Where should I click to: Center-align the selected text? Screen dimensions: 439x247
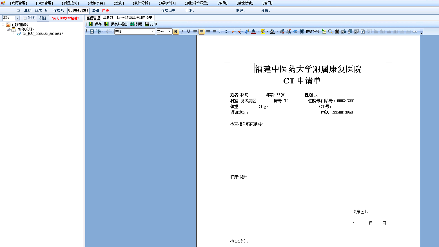(202, 31)
